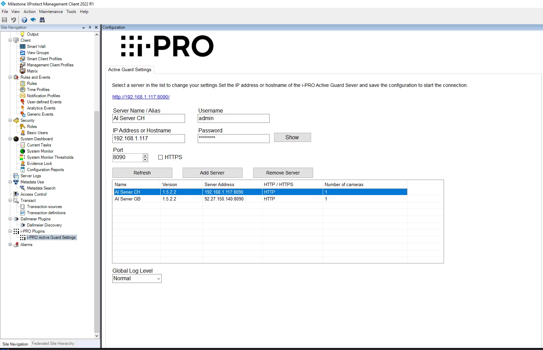
Task: Click the Username input field
Action: click(x=234, y=118)
